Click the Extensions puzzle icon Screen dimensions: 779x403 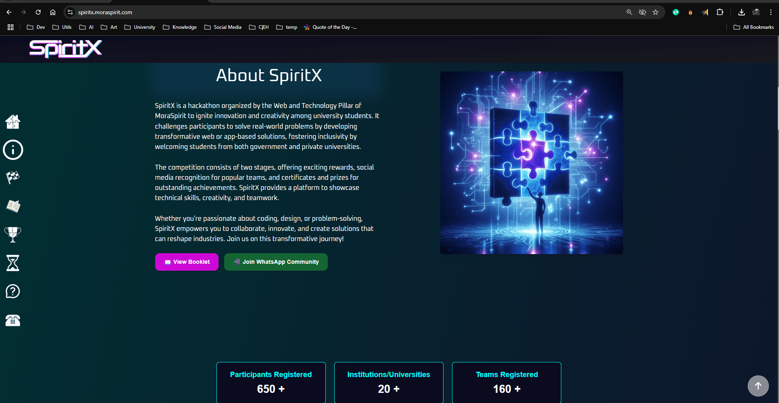tap(720, 12)
